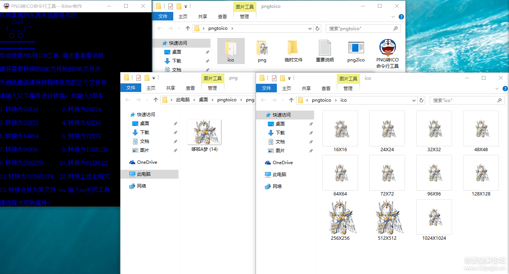Open Customize Quick Access dropdown in the pngtoico window

[186, 6]
